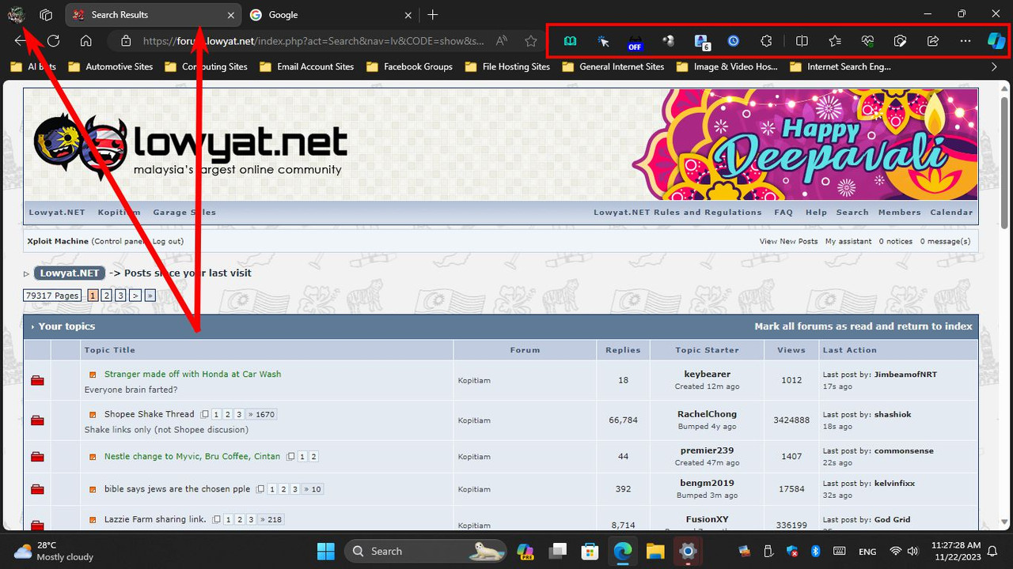Open the Settings and more menu

pos(965,40)
